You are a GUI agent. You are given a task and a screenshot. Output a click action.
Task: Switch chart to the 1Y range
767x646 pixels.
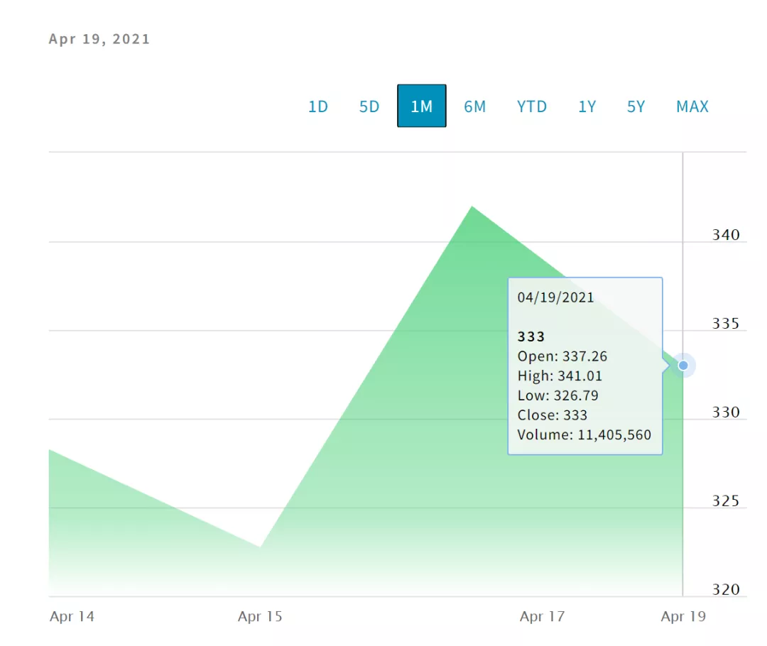pos(587,106)
